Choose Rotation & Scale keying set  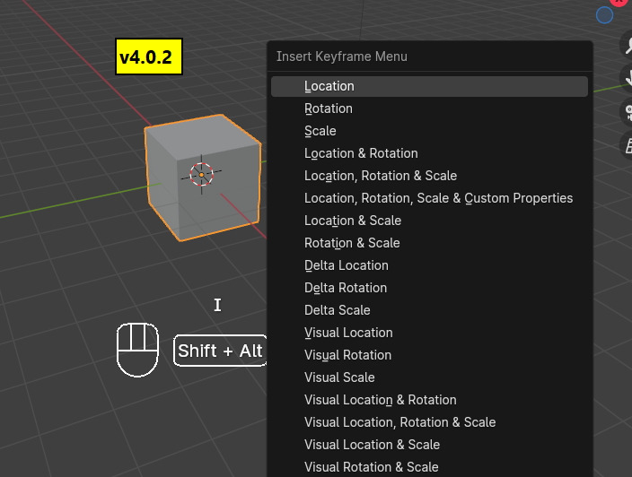[429, 243]
